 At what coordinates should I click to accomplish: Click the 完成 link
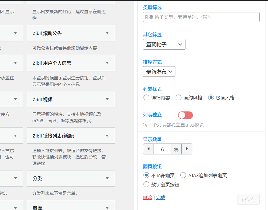pos(161,198)
